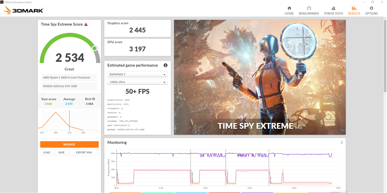Open the 1440p Ultra resolution dropdown
Image resolution: width=387 pixels, height=193 pixels.
(138, 82)
